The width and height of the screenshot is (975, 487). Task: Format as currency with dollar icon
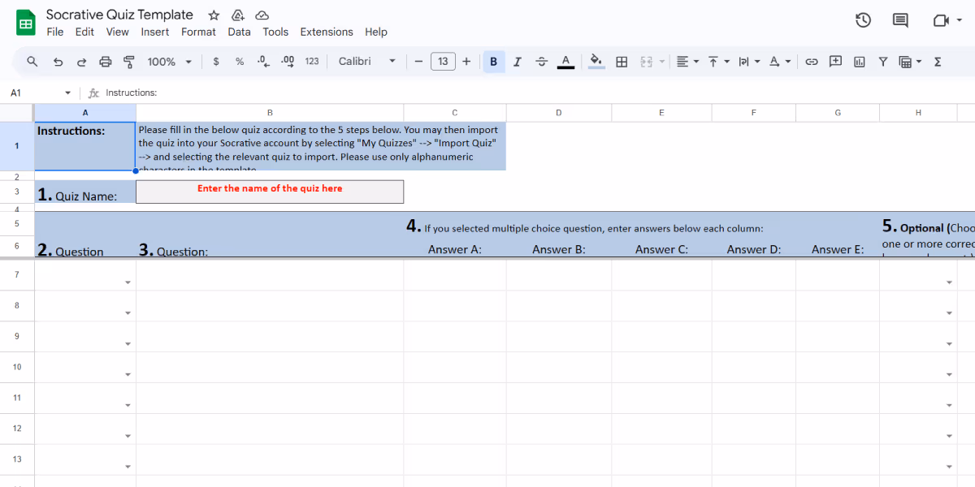[x=215, y=61]
